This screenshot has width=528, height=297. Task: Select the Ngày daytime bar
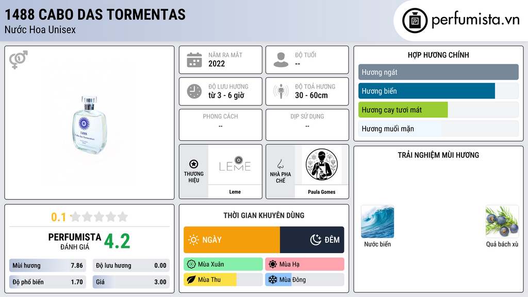tap(232, 240)
